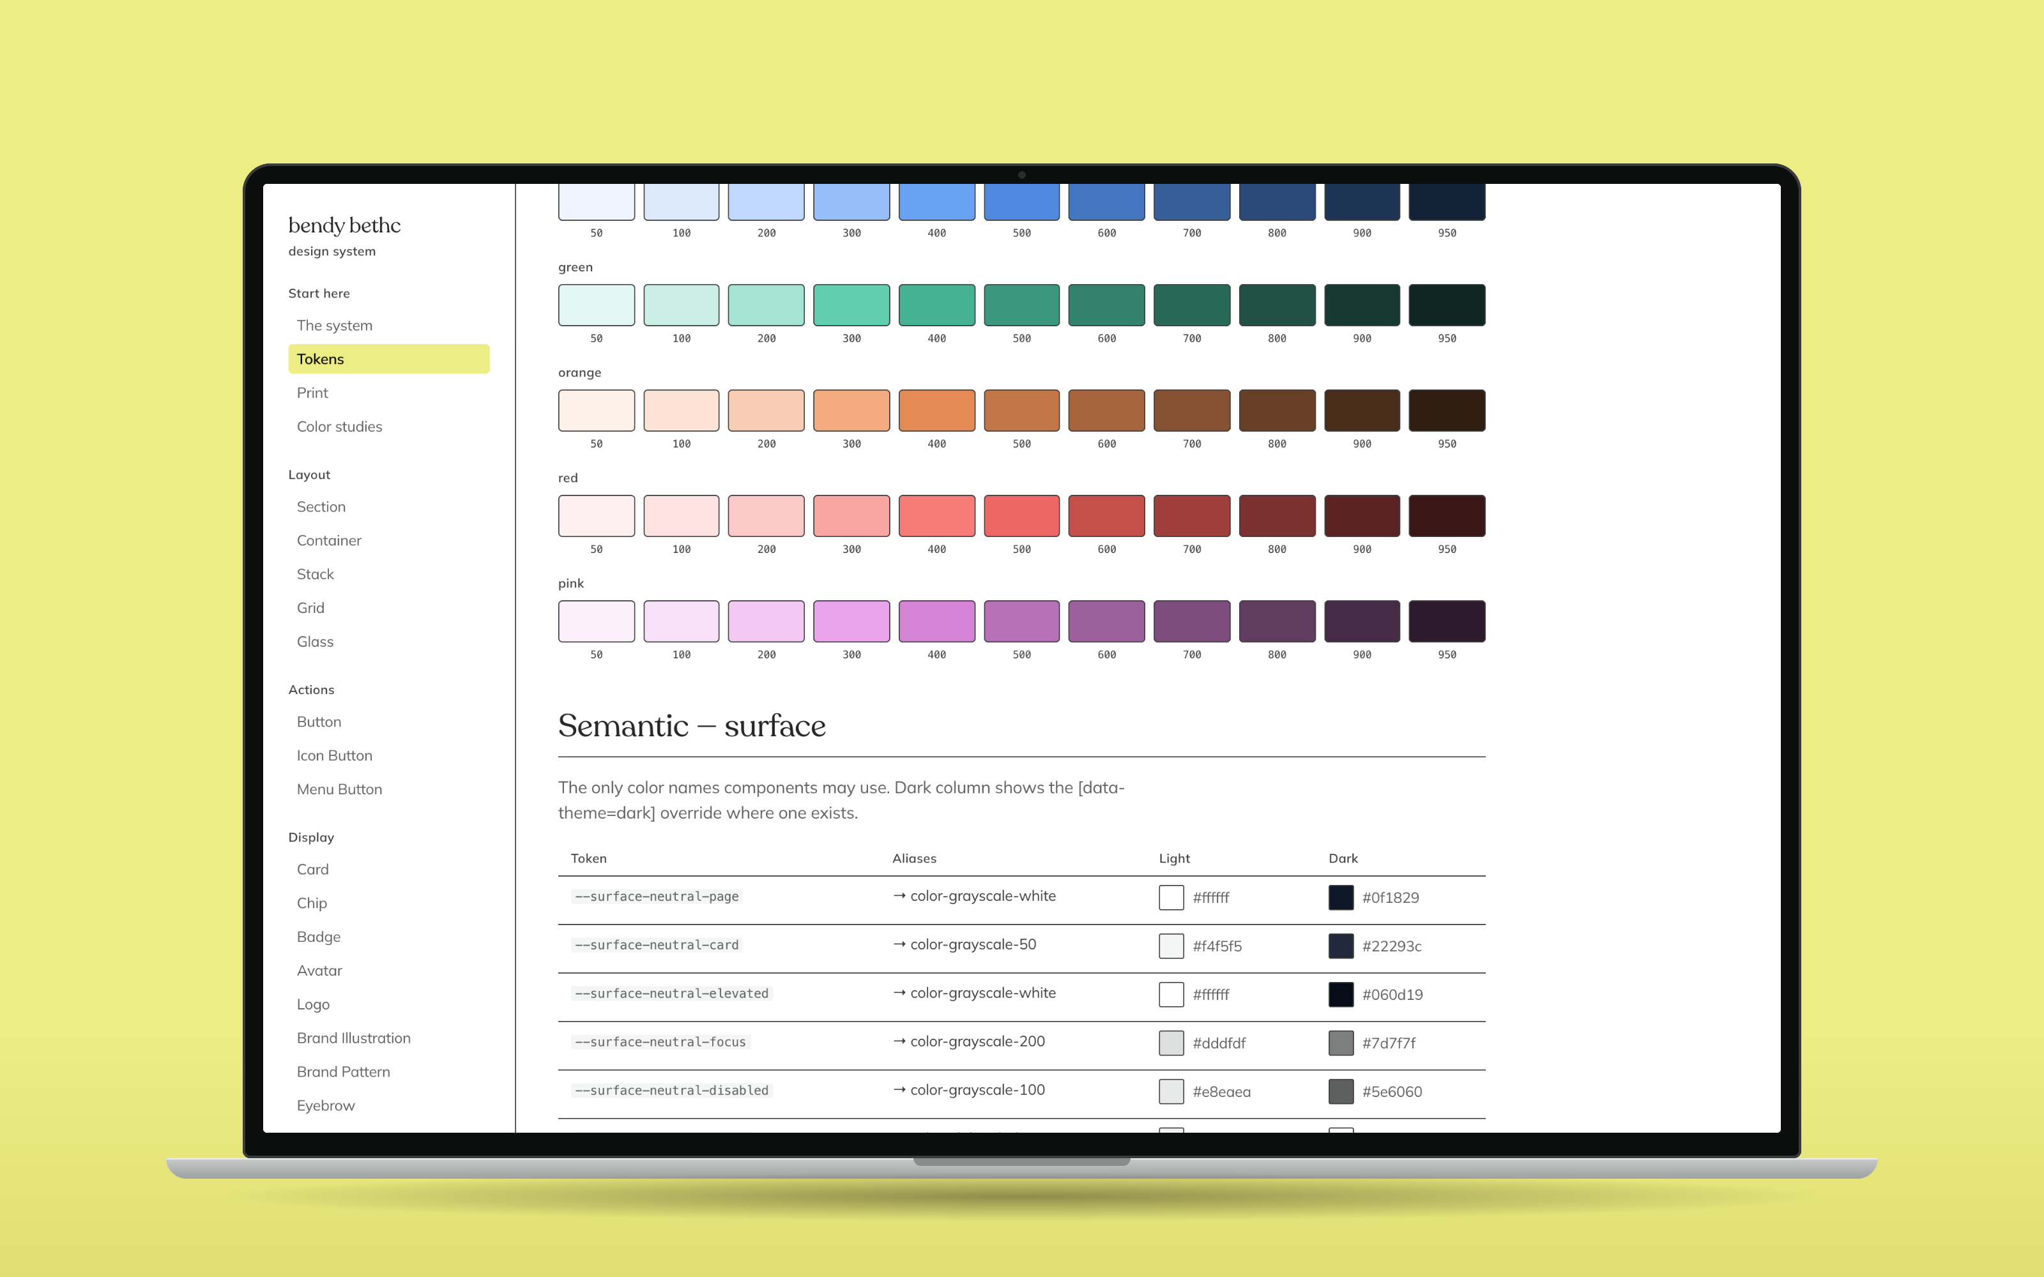Select the pink 700 swatch
Image resolution: width=2044 pixels, height=1277 pixels.
[x=1192, y=622]
